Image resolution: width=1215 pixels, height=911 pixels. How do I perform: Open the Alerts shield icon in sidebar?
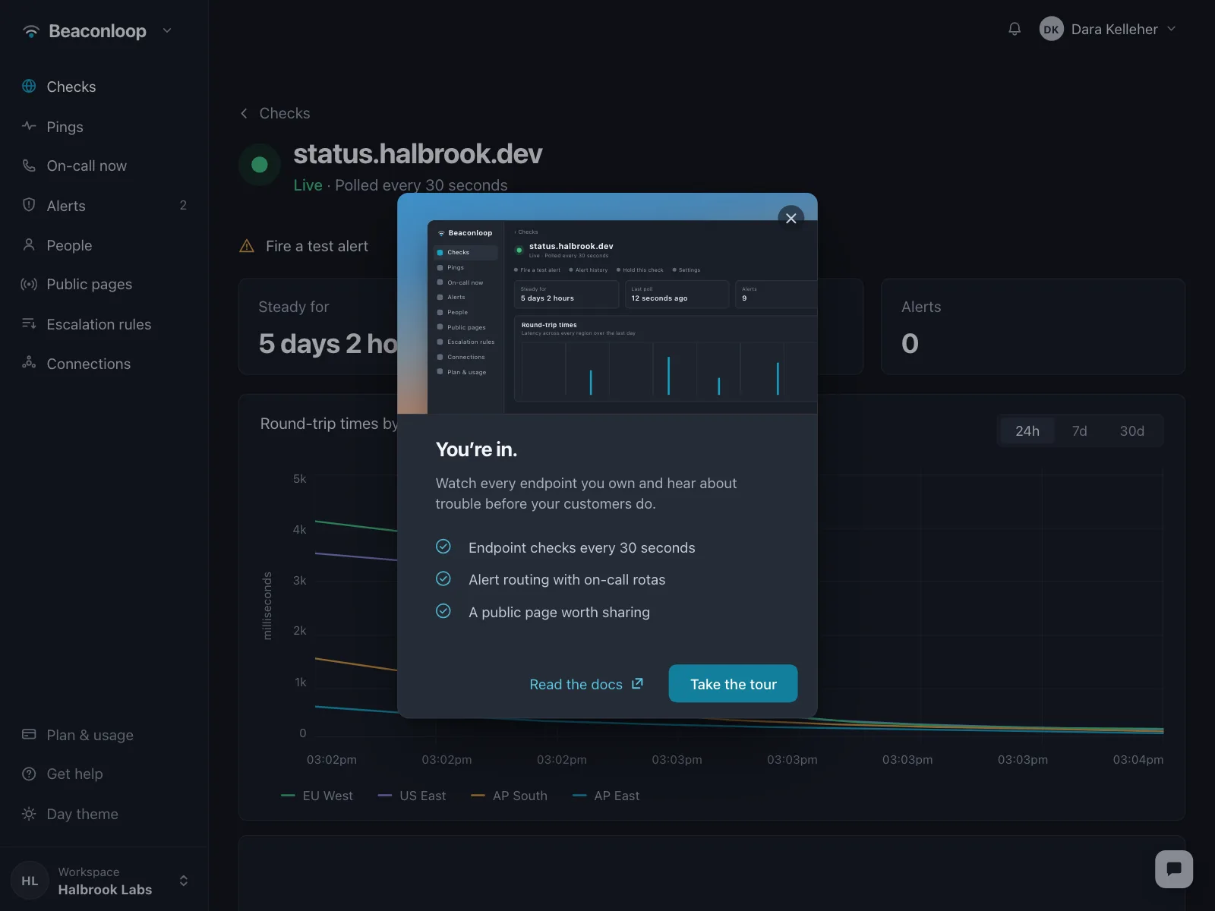(29, 205)
